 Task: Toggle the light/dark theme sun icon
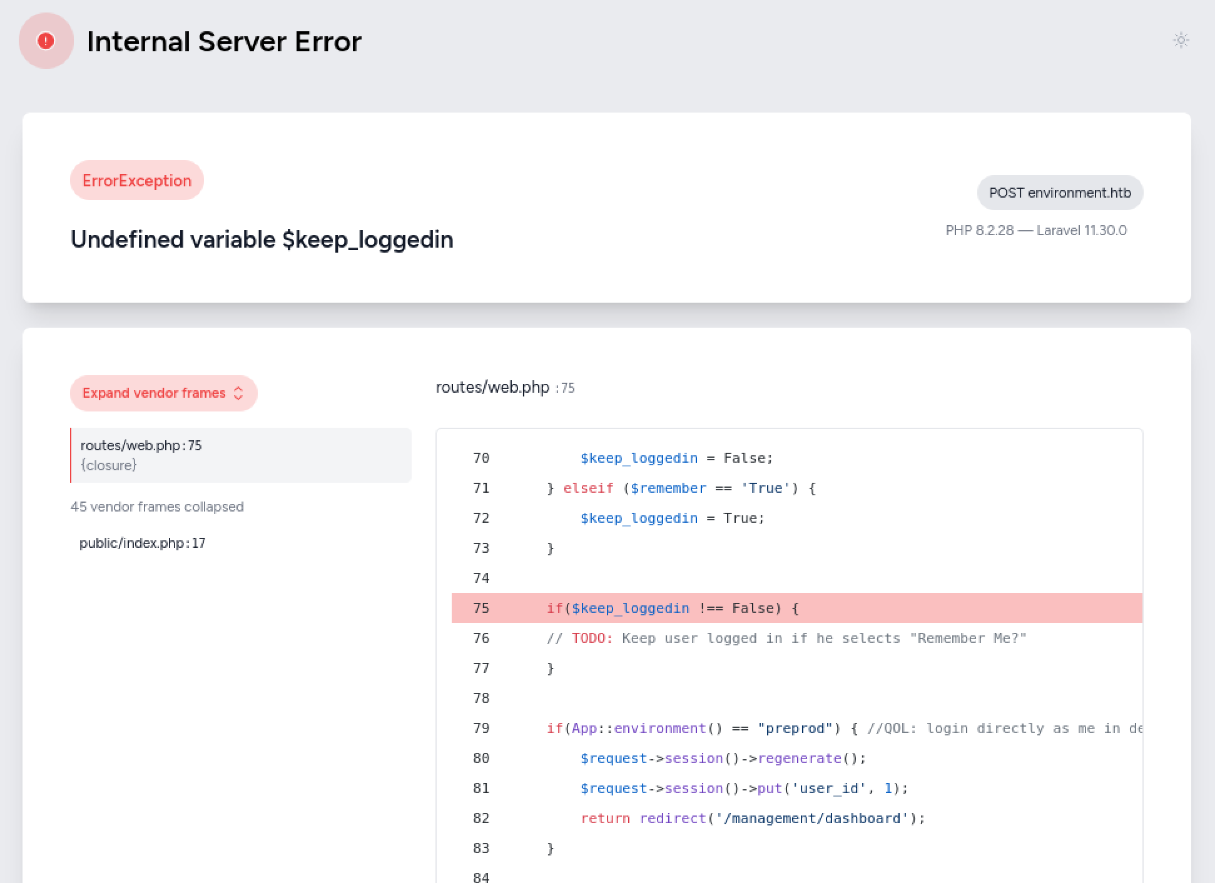click(x=1181, y=41)
